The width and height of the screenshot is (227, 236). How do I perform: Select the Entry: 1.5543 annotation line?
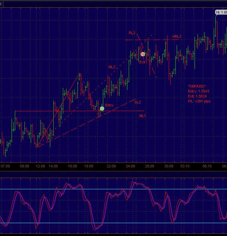[198, 91]
